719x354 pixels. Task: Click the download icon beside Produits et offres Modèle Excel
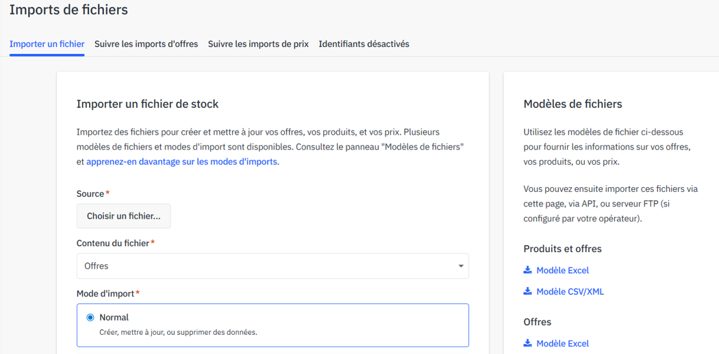(527, 270)
